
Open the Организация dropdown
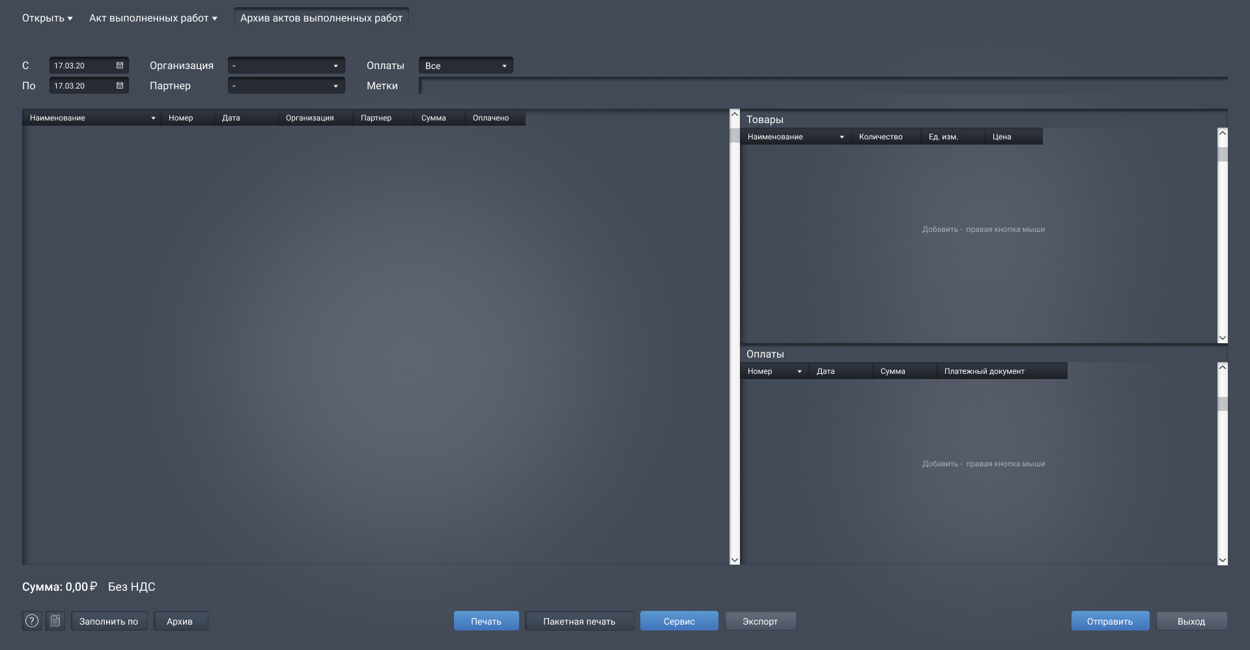point(335,65)
